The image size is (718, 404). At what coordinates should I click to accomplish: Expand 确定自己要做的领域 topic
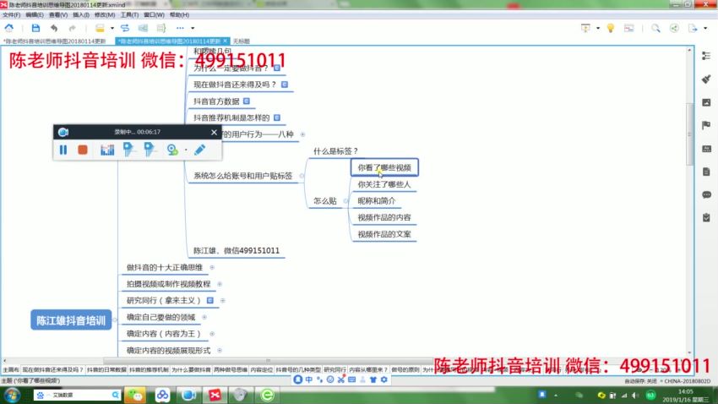click(x=204, y=317)
